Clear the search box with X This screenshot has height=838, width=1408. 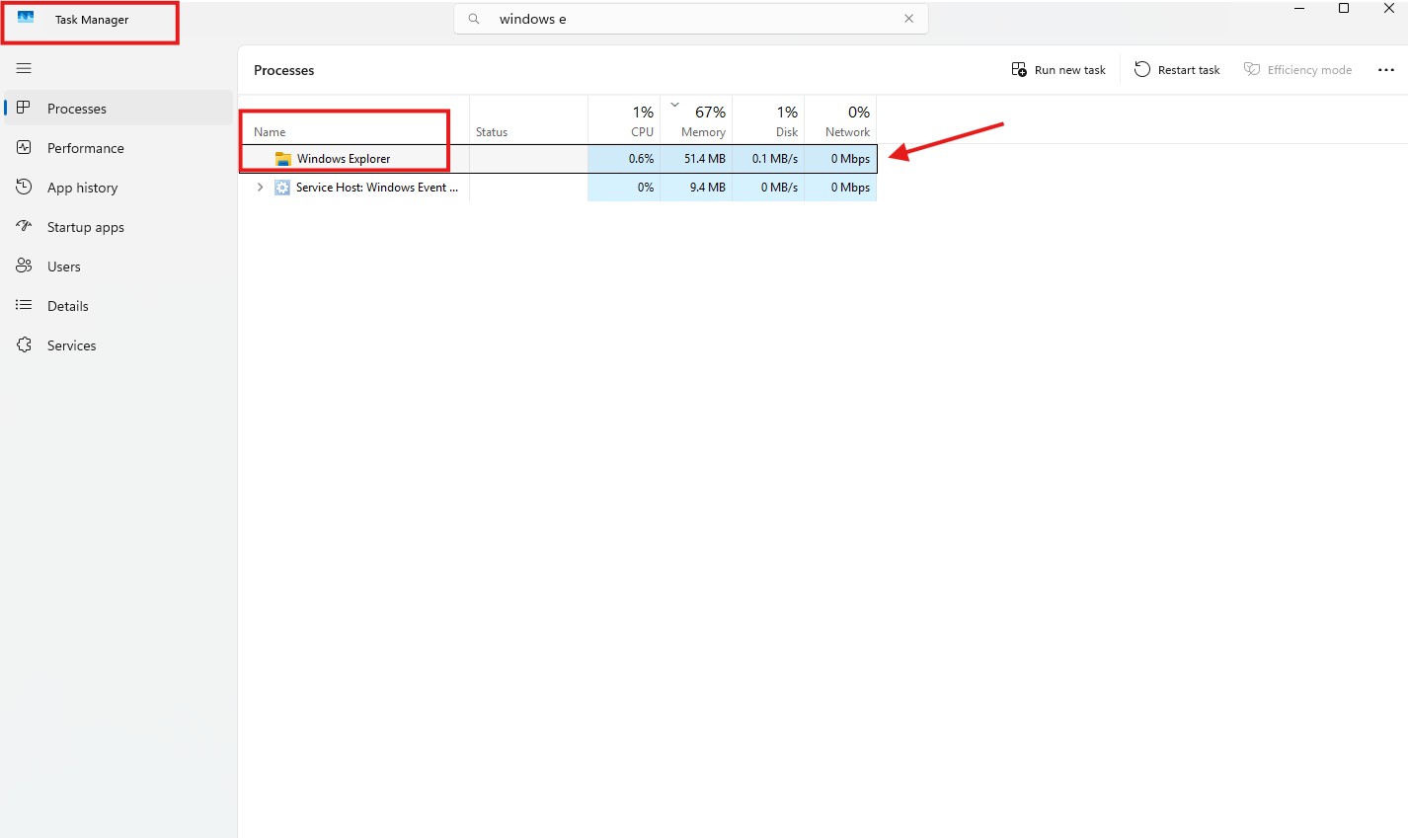908,19
